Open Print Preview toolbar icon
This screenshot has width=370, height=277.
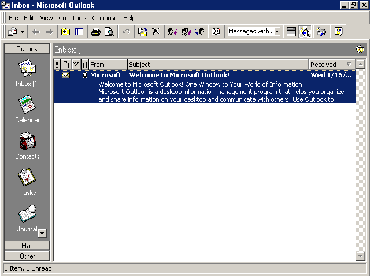(x=109, y=32)
